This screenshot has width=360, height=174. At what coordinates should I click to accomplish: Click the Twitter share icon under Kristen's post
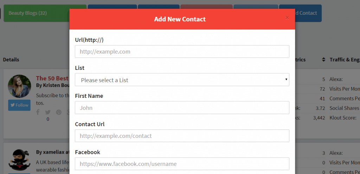click(48, 112)
